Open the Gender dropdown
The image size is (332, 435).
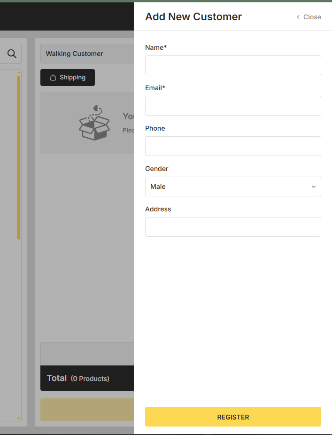point(233,186)
